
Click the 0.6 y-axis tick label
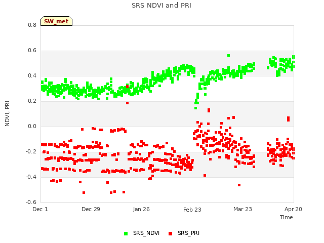coord(32,51)
